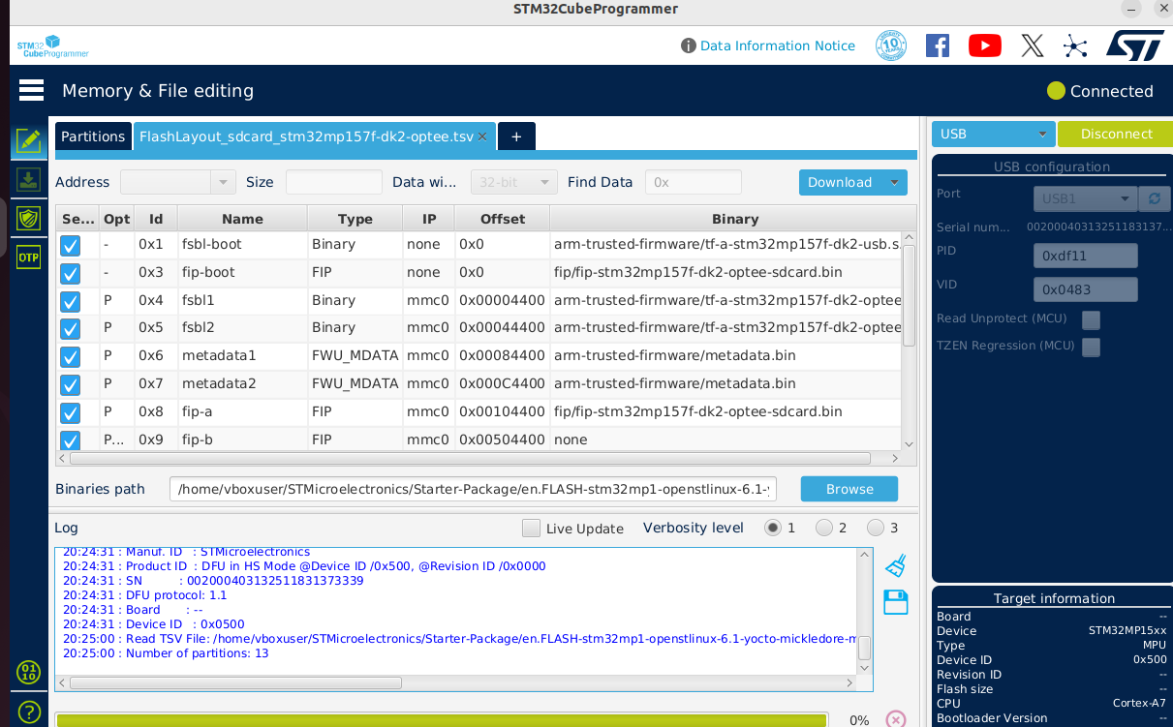Viewport: 1173px width, 727px height.
Task: Browse for a binaries path
Action: [x=849, y=489]
